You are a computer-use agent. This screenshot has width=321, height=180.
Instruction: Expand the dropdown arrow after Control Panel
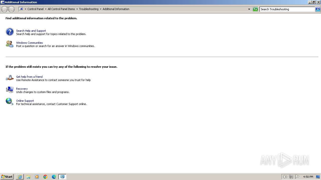[x=46, y=9]
